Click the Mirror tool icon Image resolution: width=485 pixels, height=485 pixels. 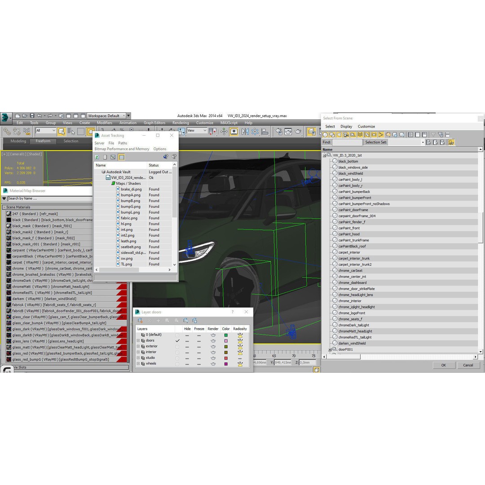click(245, 132)
